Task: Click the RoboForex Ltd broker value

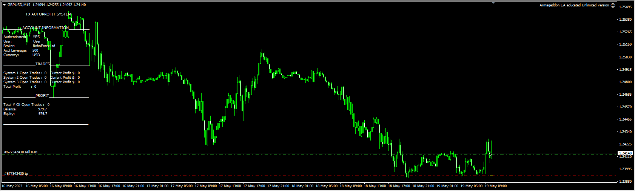Action: click(x=44, y=46)
